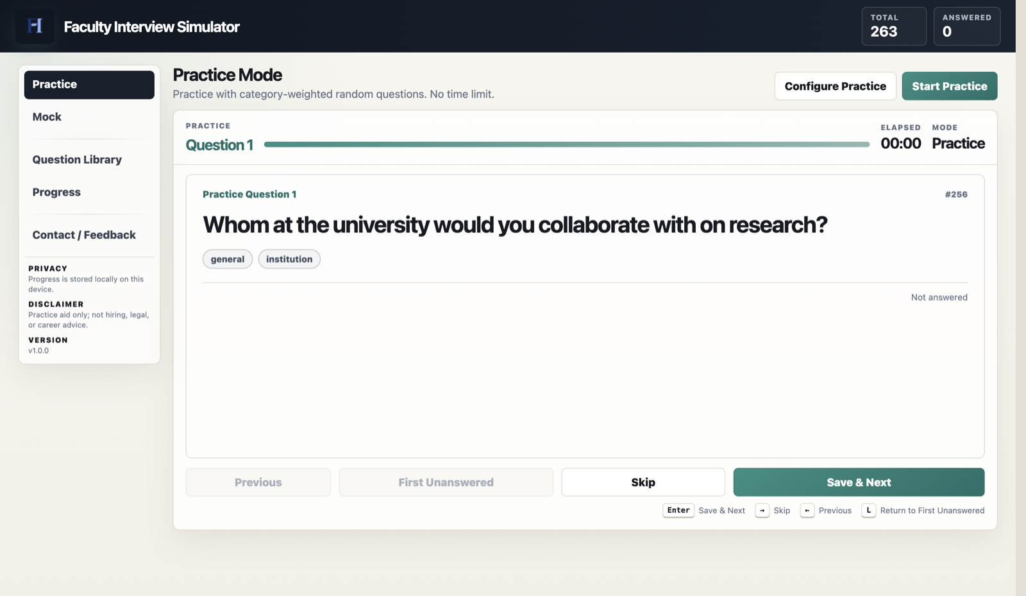This screenshot has width=1026, height=596.
Task: Click the 'Practice Mode' page heading
Action: pos(228,75)
